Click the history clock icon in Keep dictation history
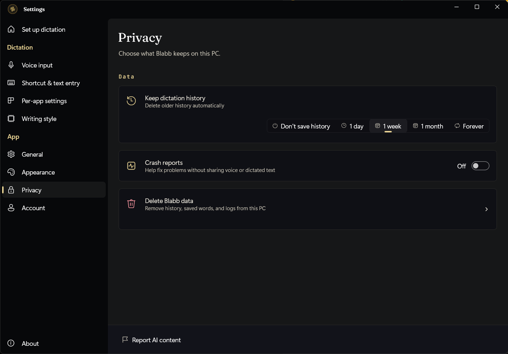 click(131, 101)
